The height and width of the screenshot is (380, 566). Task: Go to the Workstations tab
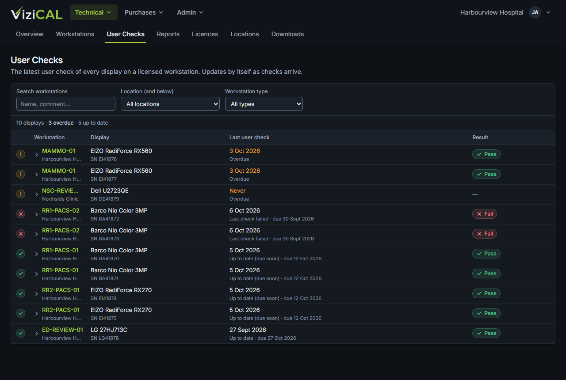pos(75,34)
